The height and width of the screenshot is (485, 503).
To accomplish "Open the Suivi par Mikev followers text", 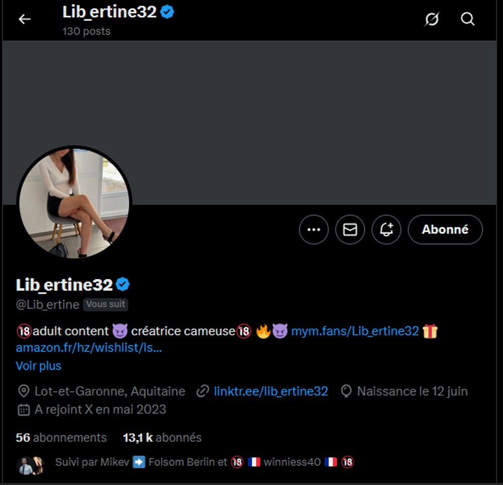I will (204, 462).
